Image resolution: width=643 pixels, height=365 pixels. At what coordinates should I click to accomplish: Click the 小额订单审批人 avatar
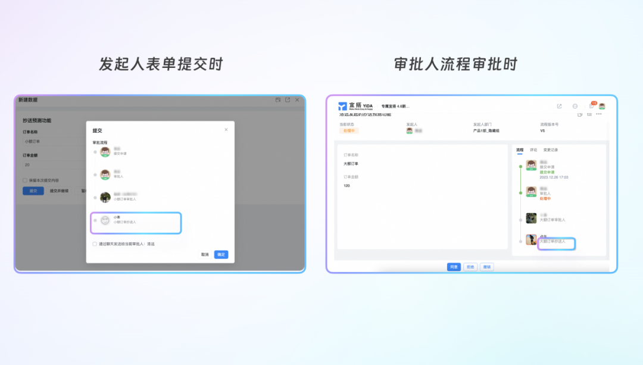(105, 197)
